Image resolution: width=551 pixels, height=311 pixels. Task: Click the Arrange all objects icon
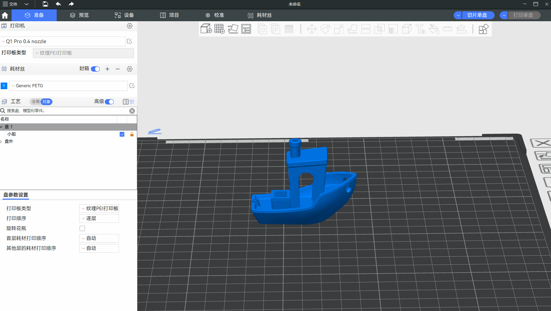point(246,29)
